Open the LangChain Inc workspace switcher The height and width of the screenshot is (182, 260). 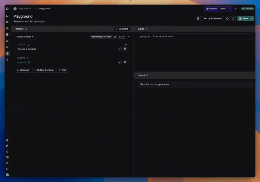pyautogui.click(x=25, y=8)
